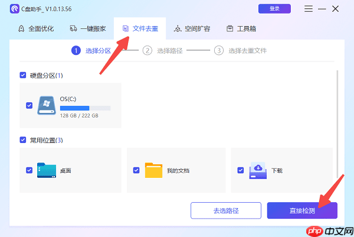Click step 3 circle 选择去重文件

(219, 51)
